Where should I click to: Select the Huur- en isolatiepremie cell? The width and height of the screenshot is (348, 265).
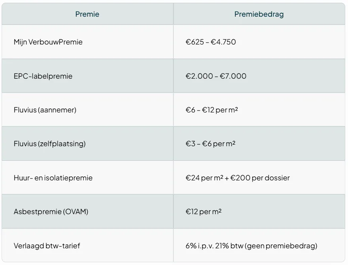click(53, 178)
